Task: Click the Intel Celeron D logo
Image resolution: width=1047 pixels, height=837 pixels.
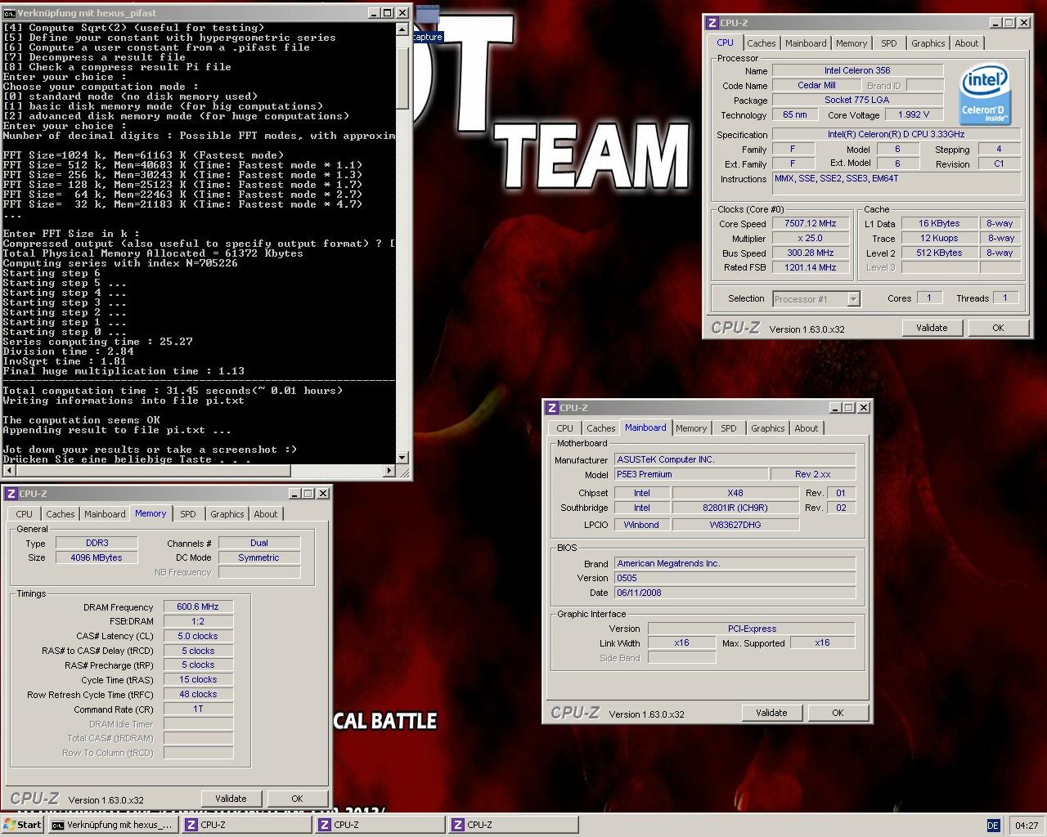Action: tap(983, 95)
